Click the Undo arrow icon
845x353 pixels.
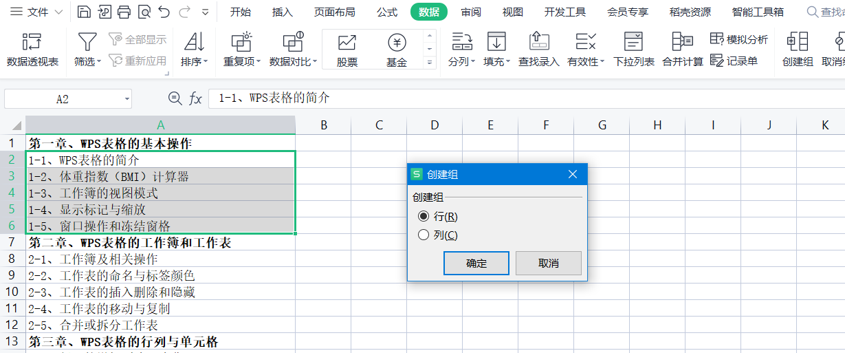[x=164, y=12]
